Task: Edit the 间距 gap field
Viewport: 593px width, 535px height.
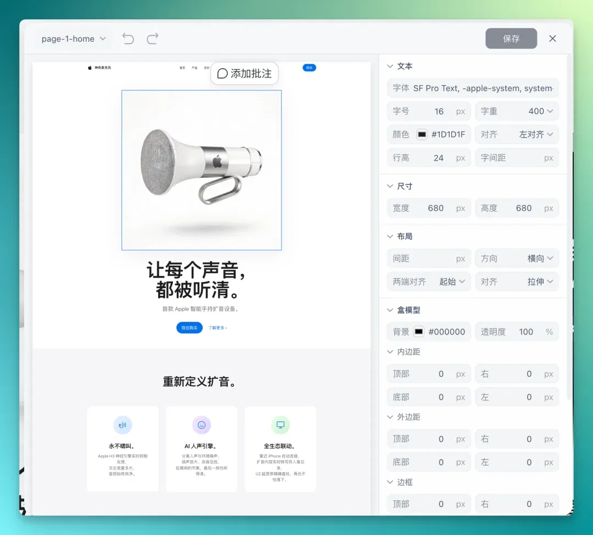Action: coord(429,258)
